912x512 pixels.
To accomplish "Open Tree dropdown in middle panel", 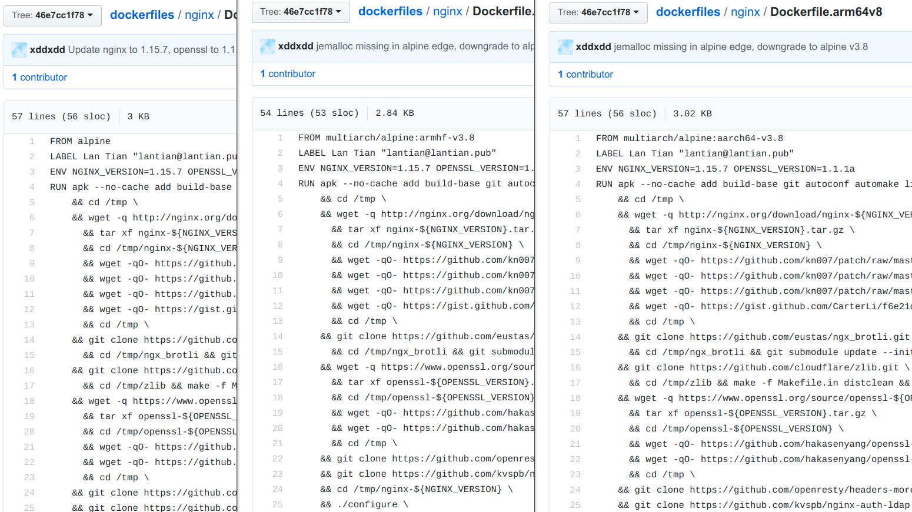I will pos(301,12).
